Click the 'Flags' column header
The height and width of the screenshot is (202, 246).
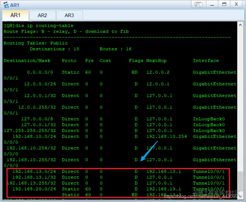point(136,61)
